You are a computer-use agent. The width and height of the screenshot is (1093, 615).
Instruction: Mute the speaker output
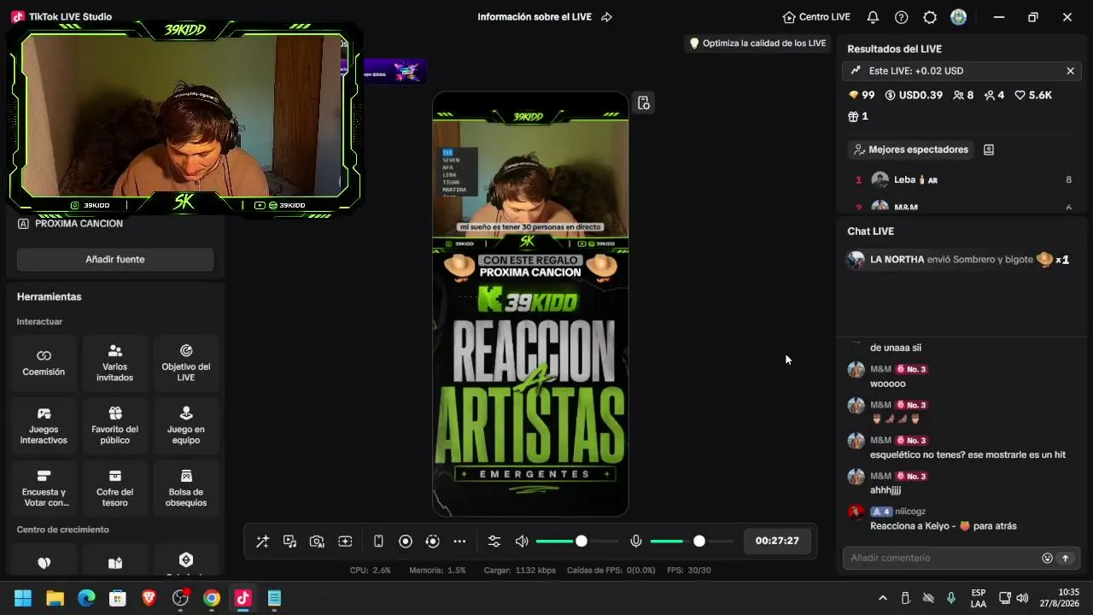[522, 542]
